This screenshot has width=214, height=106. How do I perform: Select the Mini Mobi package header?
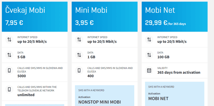(x=105, y=17)
